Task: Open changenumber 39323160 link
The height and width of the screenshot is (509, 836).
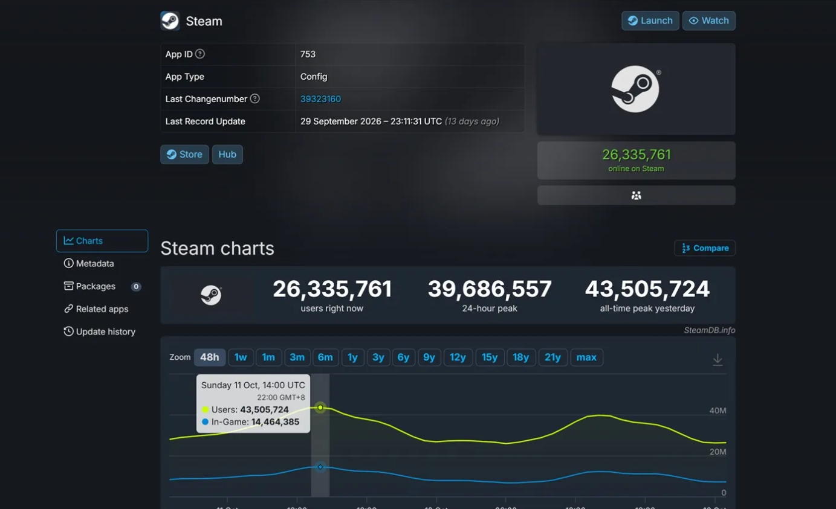Action: coord(320,99)
